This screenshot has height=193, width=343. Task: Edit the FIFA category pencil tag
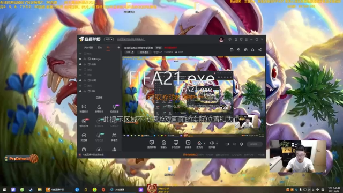click(129, 53)
